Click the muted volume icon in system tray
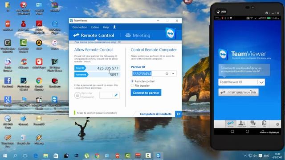Image resolution: width=285 pixels, height=160 pixels. (x=255, y=156)
